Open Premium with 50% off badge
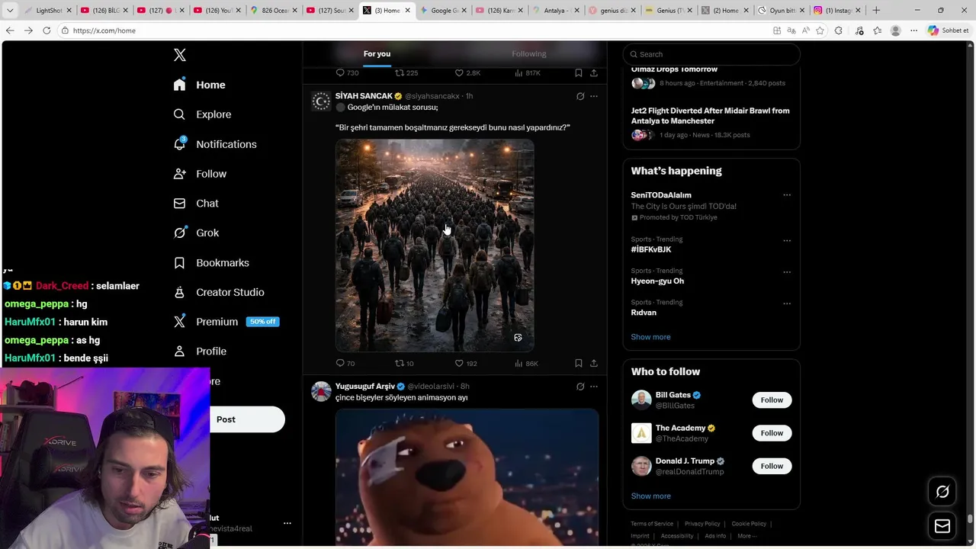The height and width of the screenshot is (549, 976). click(x=226, y=322)
